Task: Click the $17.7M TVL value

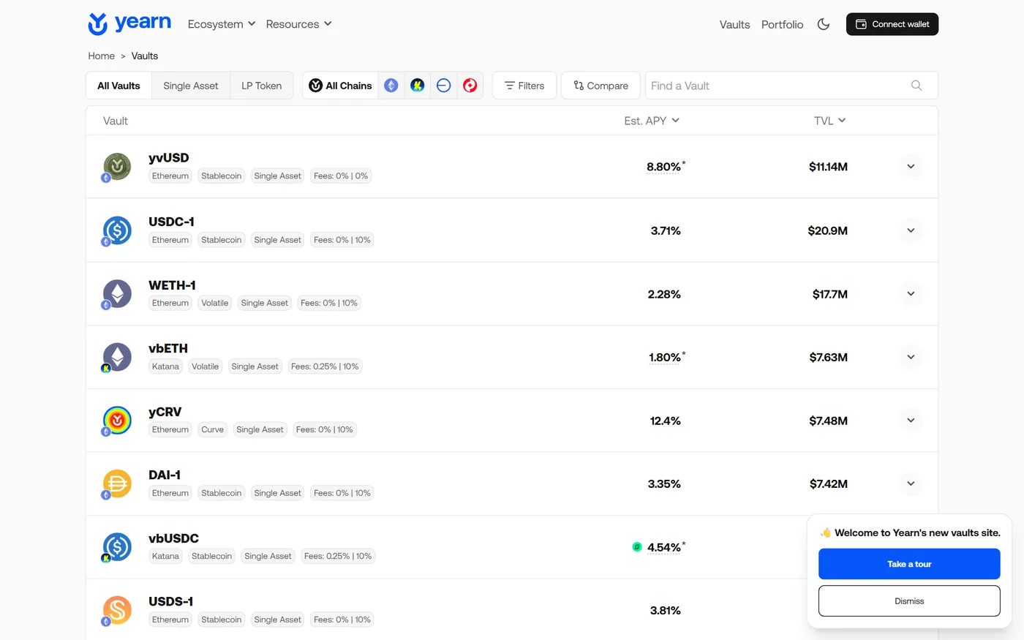Action: click(830, 294)
